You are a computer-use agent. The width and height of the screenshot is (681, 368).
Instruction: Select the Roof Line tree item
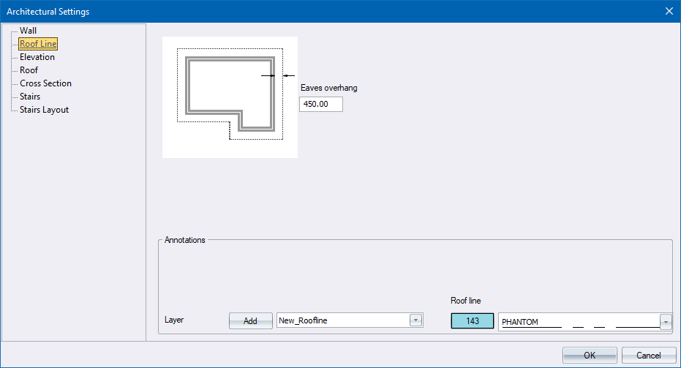(x=38, y=44)
